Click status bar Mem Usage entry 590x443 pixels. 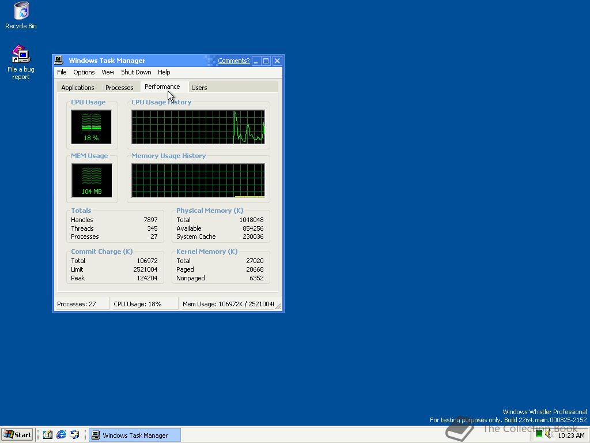228,304
